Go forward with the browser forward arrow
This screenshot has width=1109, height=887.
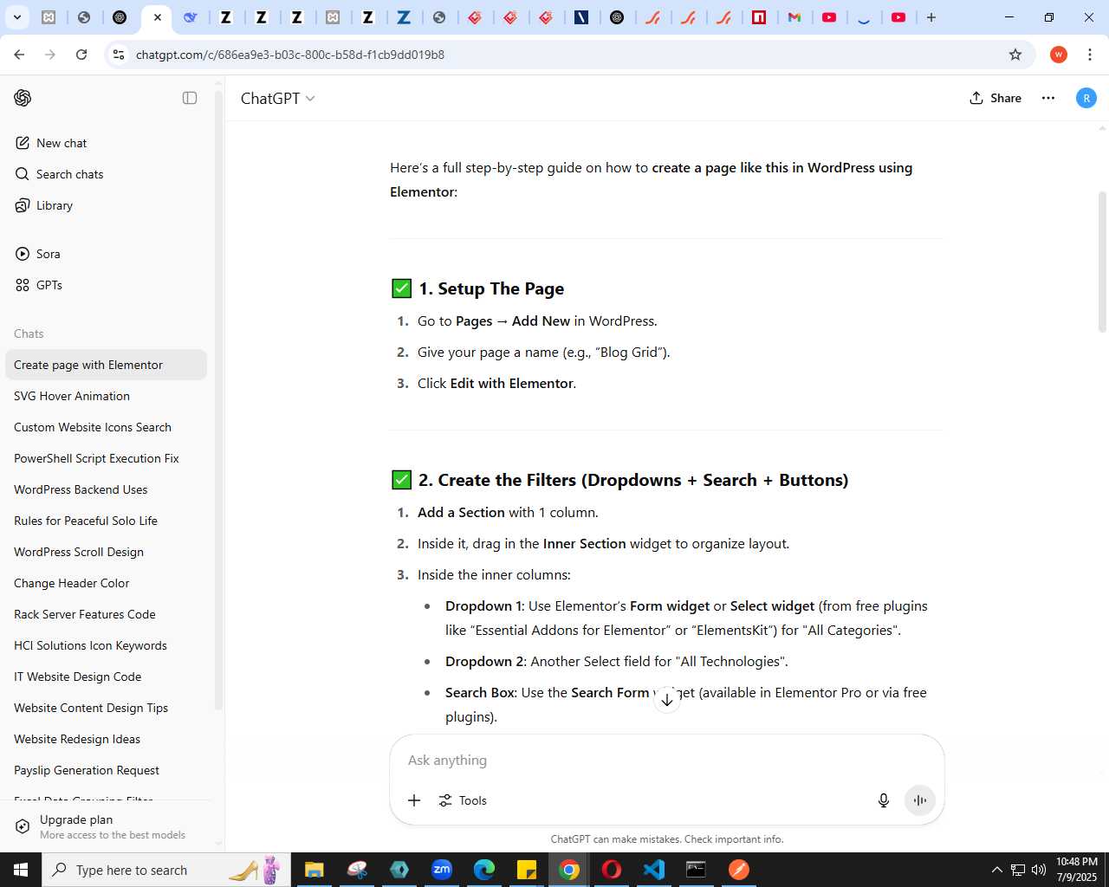pyautogui.click(x=50, y=55)
